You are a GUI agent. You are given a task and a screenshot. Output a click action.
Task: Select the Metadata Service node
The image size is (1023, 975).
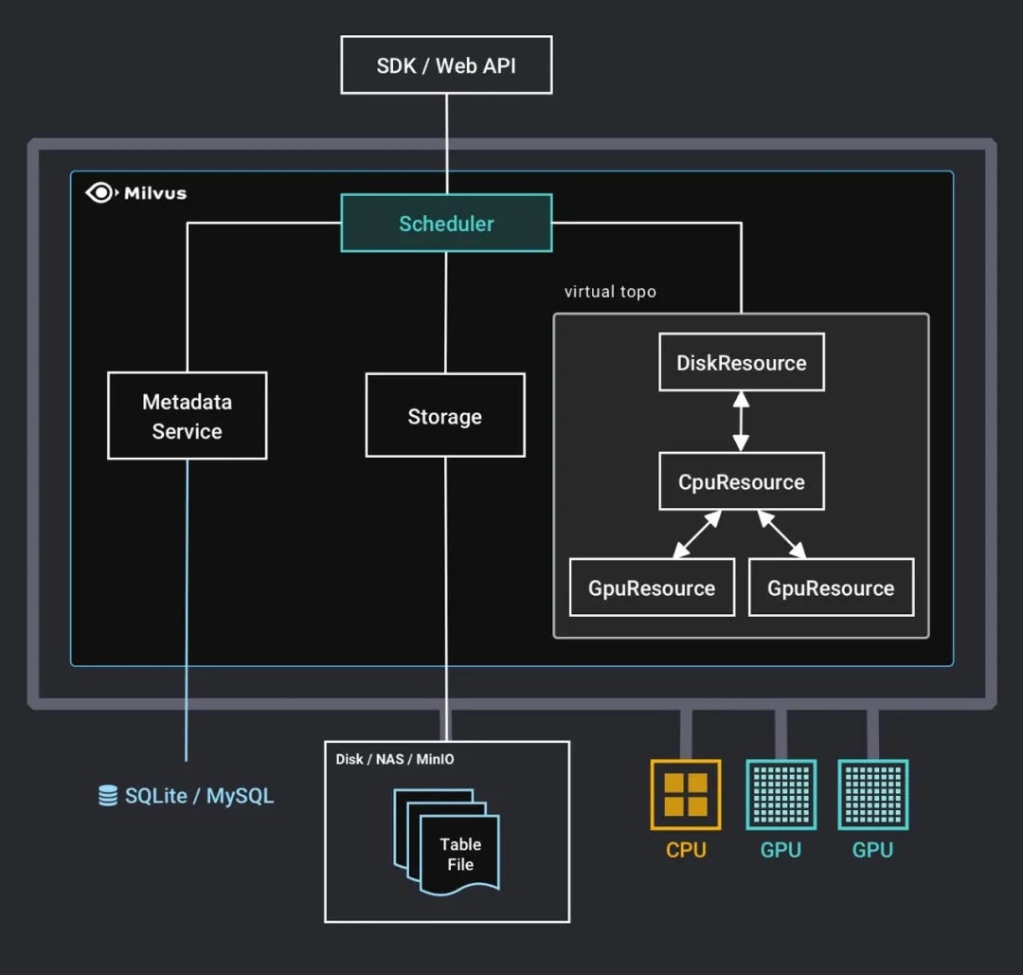[x=187, y=415]
